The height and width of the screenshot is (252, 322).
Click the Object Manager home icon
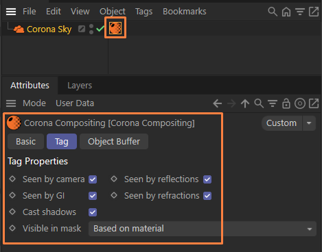286,12
